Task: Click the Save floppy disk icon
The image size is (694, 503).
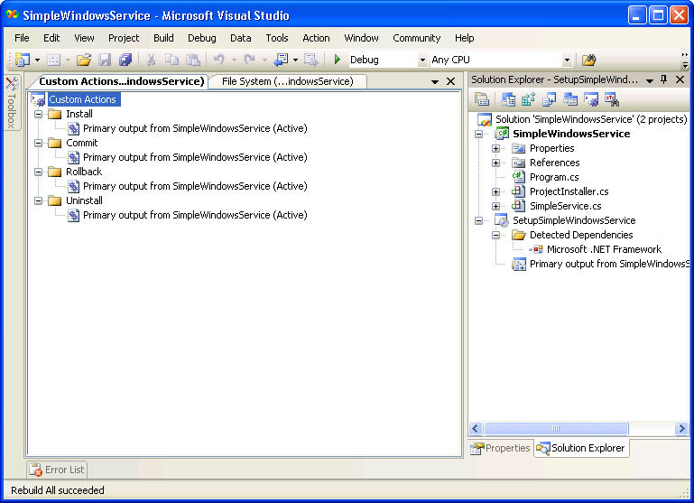Action: tap(105, 60)
